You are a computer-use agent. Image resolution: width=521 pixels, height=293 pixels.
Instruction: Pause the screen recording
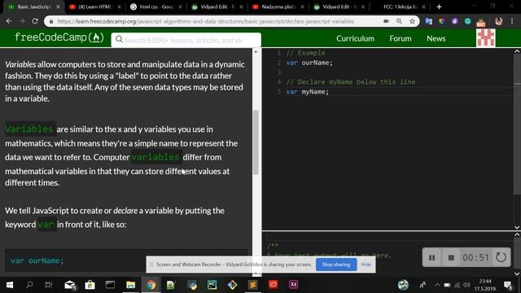(x=431, y=257)
